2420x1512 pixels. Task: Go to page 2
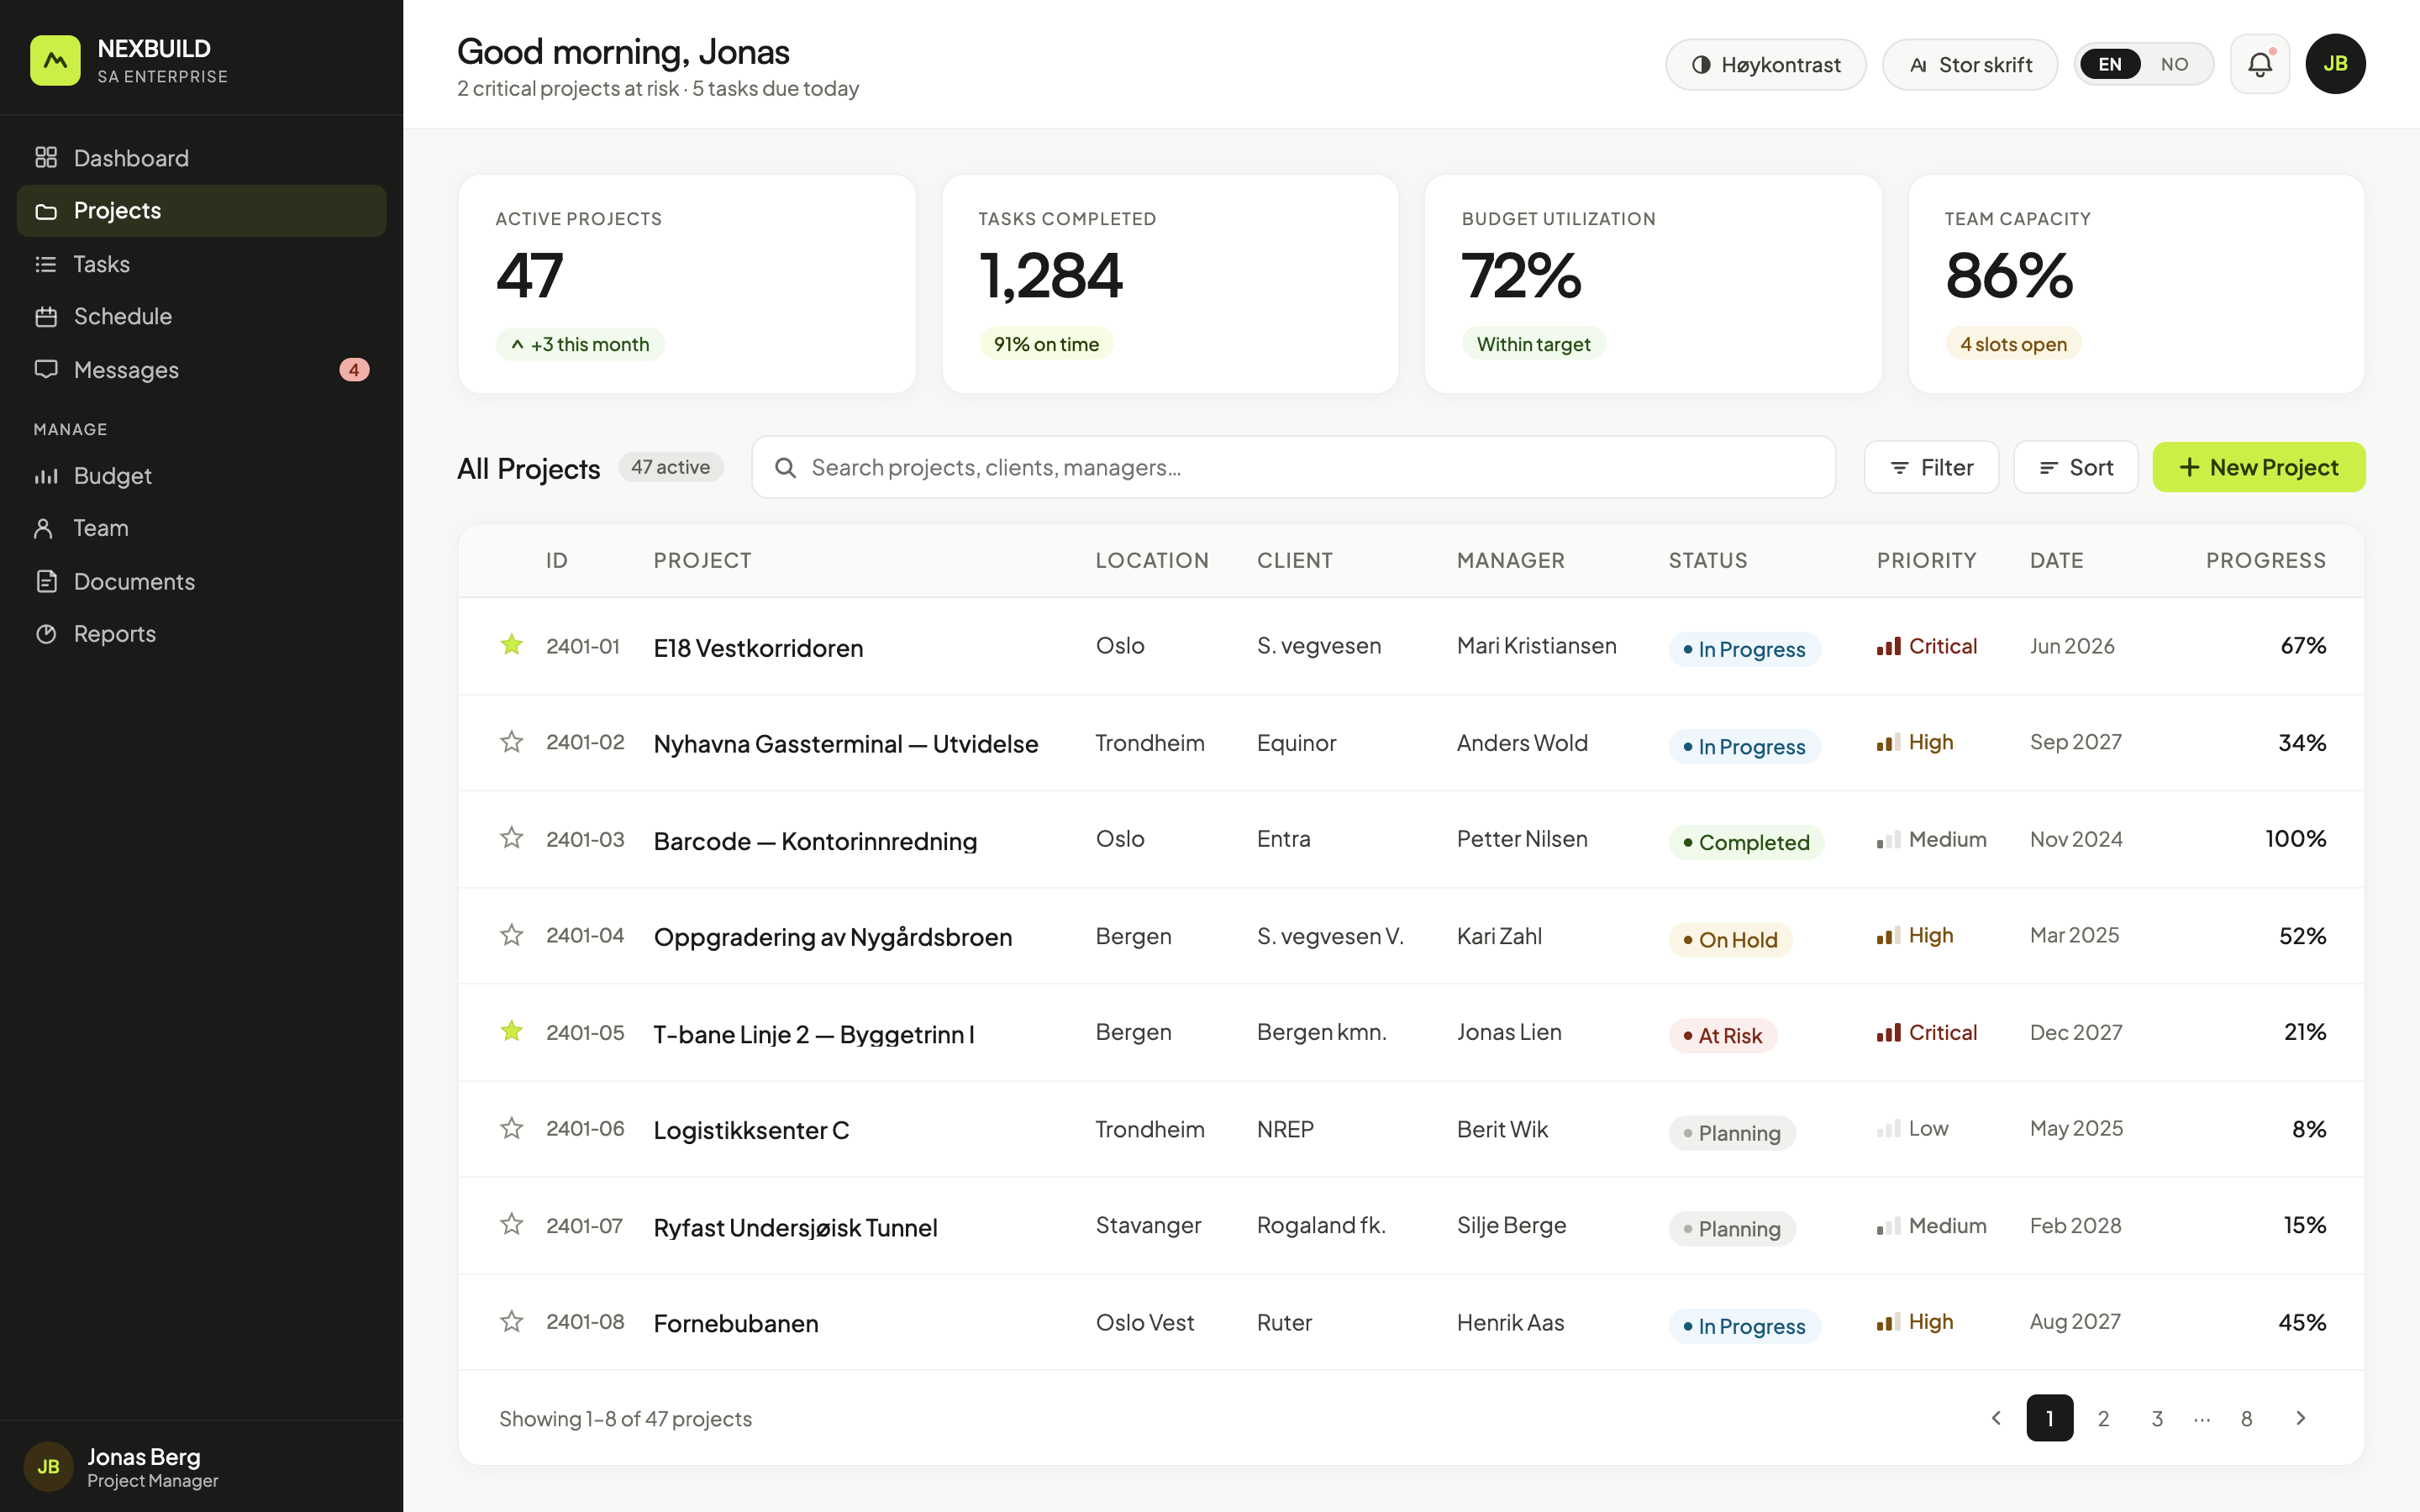click(x=2103, y=1418)
